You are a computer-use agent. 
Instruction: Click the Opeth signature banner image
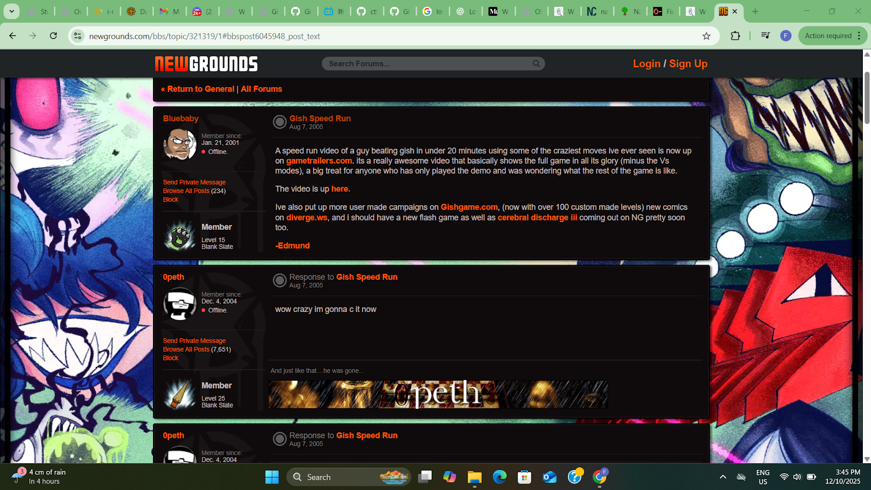tap(438, 394)
